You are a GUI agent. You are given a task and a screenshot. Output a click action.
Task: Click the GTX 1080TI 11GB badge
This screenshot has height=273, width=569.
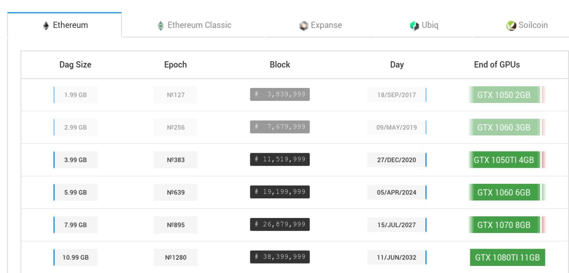click(x=507, y=257)
